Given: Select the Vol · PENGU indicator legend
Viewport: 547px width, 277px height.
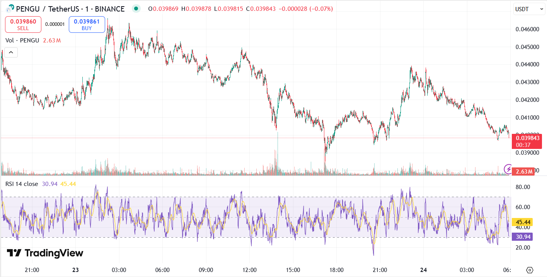Looking at the screenshot, I should click(22, 40).
